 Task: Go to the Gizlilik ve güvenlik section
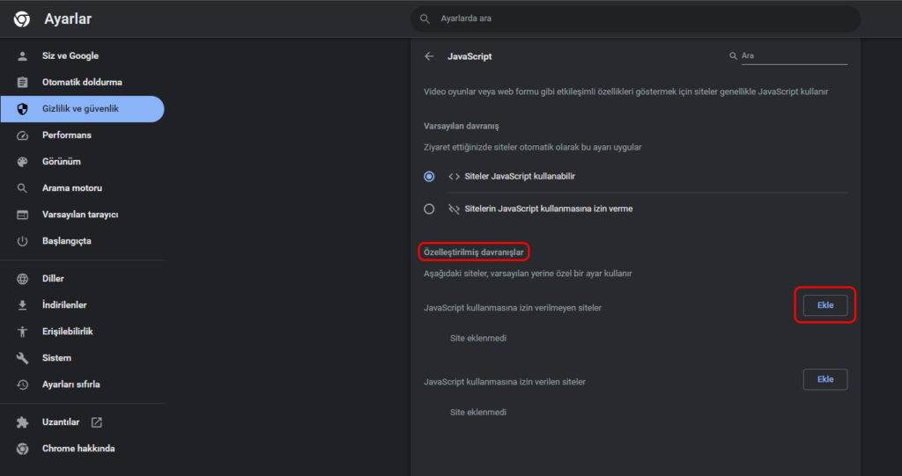82,108
